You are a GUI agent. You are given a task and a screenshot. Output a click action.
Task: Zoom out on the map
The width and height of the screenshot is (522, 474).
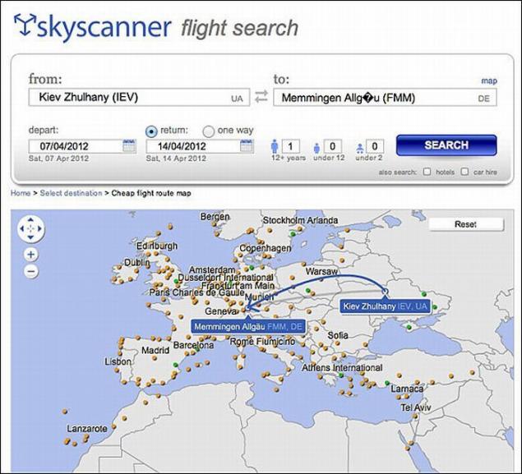click(x=31, y=271)
